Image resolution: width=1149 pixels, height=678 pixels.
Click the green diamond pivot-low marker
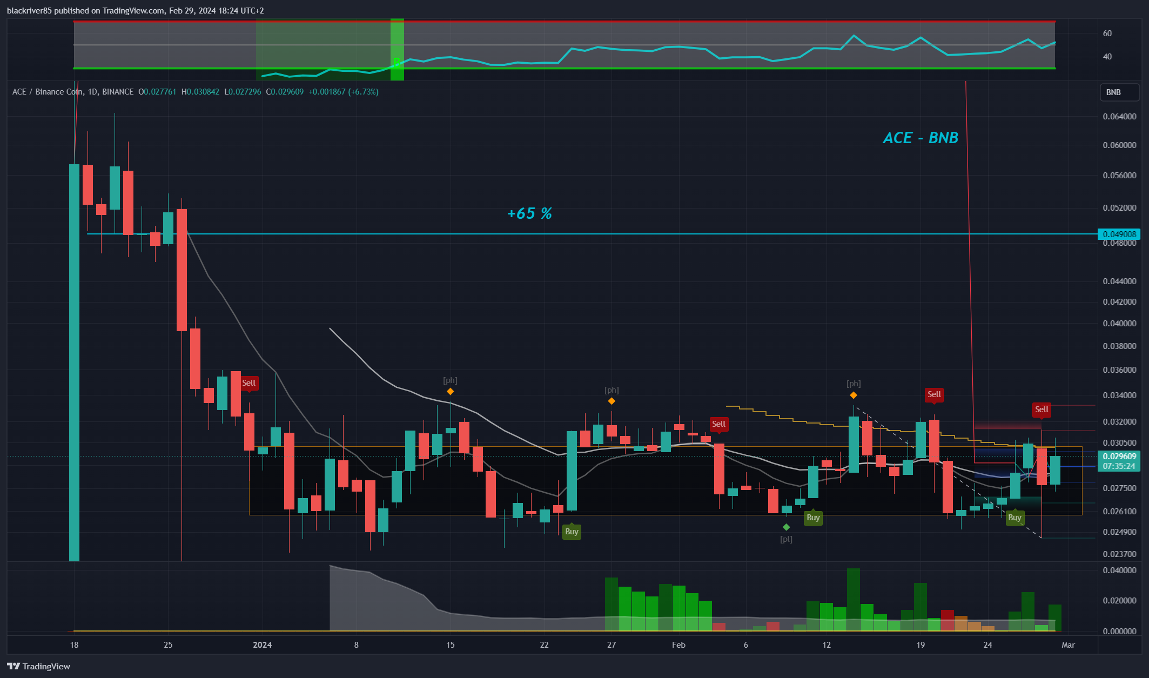pyautogui.click(x=786, y=527)
